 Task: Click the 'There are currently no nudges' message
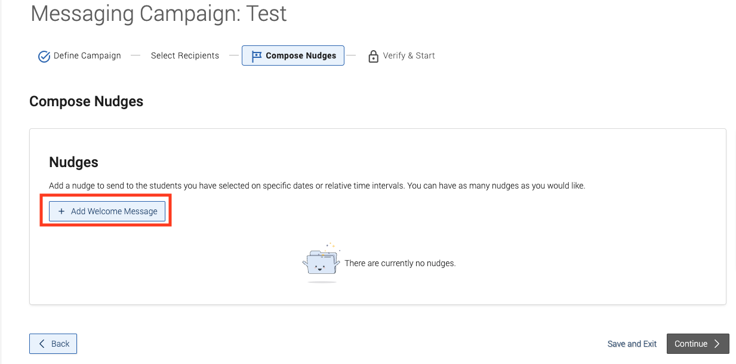coord(400,263)
